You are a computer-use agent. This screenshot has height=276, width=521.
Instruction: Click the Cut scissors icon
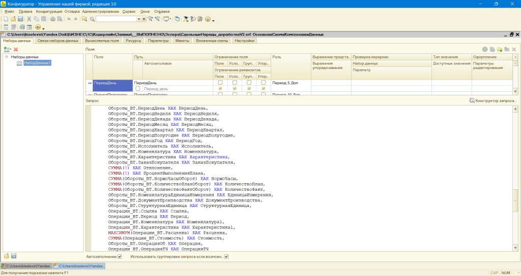pos(29,19)
